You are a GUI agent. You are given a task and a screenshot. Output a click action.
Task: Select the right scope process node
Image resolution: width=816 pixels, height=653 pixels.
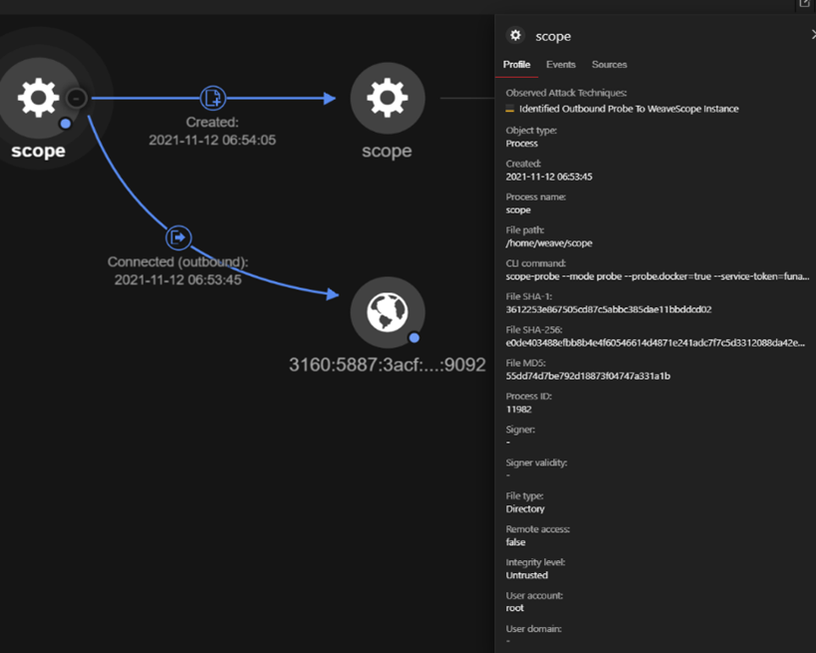pyautogui.click(x=387, y=98)
